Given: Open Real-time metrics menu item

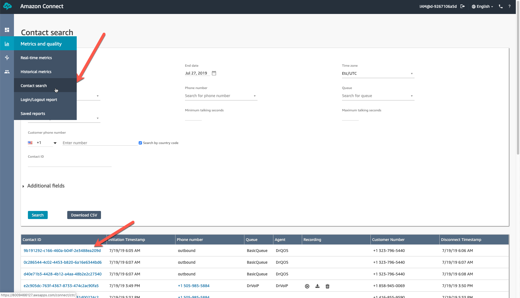Looking at the screenshot, I should (x=45, y=57).
